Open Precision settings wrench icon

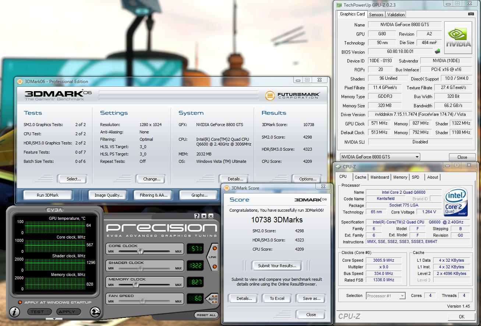pyautogui.click(x=95, y=312)
